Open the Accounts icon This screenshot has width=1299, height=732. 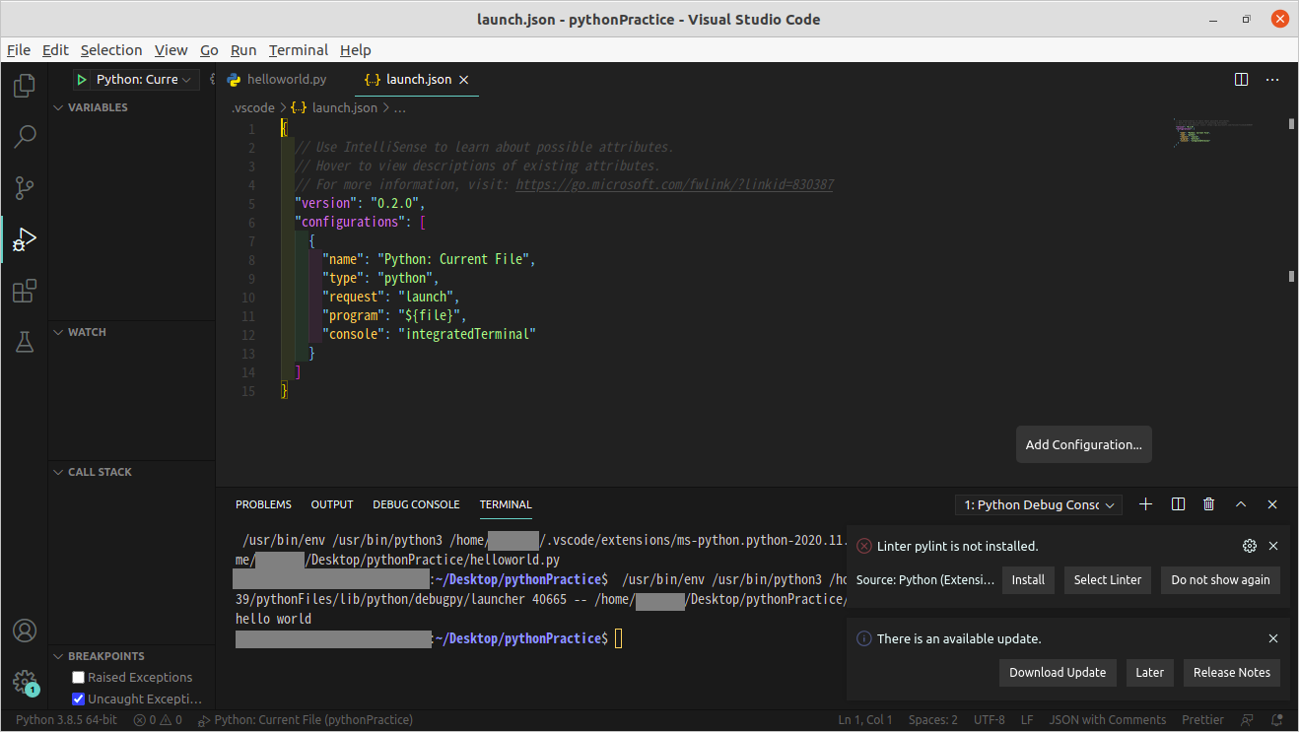25,631
